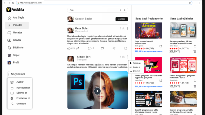Open Simge Sert's profile name
The height and width of the screenshot is (115, 205).
[84, 57]
